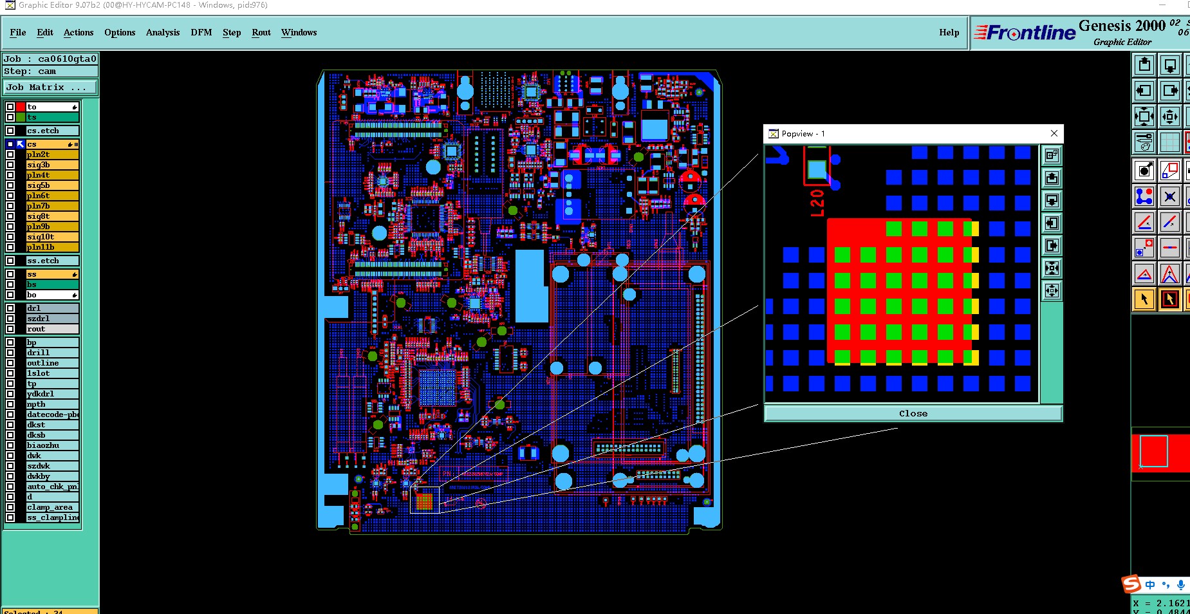The height and width of the screenshot is (614, 1190).
Task: Open the Analysis menu
Action: (x=163, y=32)
